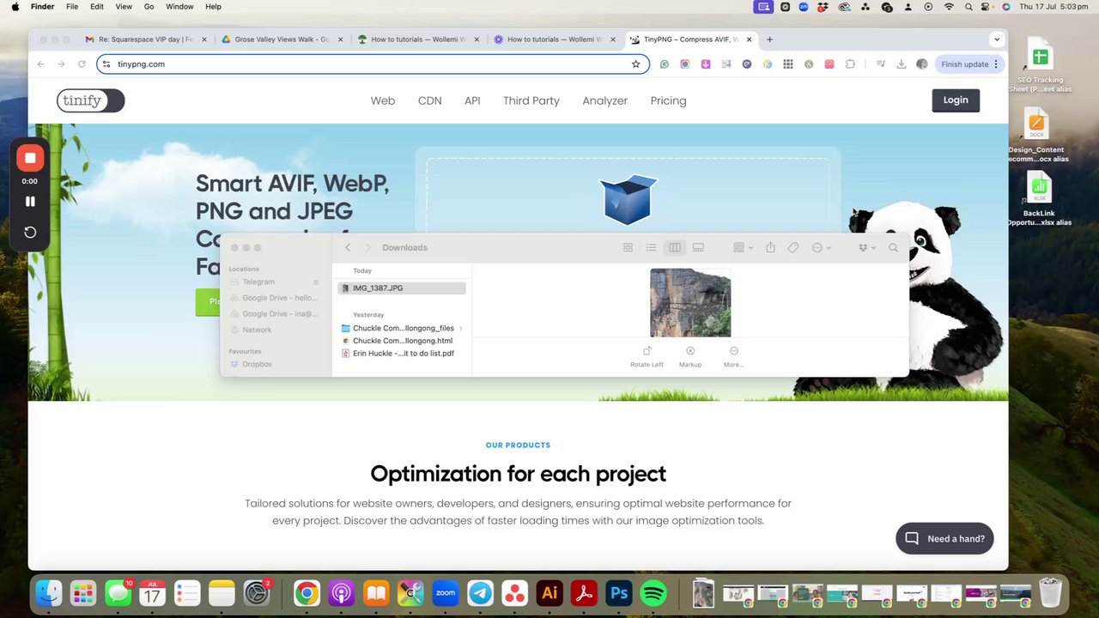This screenshot has width=1099, height=618.
Task: Open the Chrome extensions puzzle icon
Action: (850, 64)
